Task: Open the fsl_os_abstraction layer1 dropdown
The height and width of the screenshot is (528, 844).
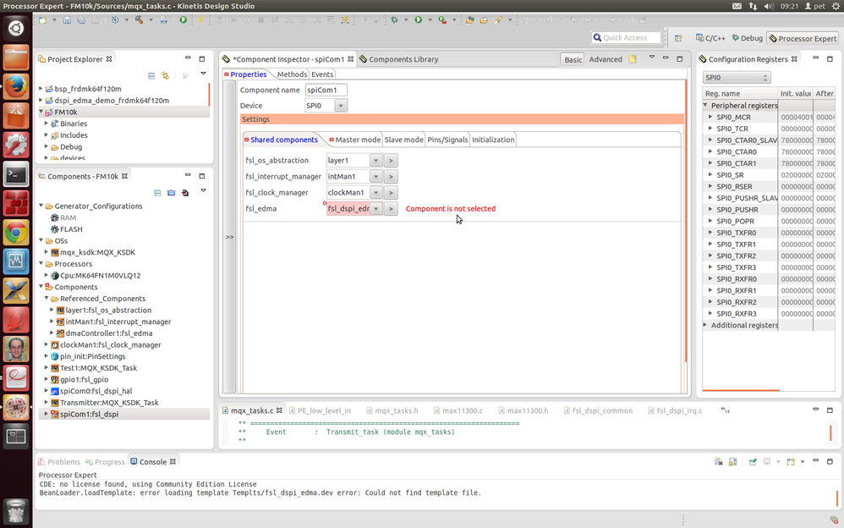Action: click(x=375, y=160)
